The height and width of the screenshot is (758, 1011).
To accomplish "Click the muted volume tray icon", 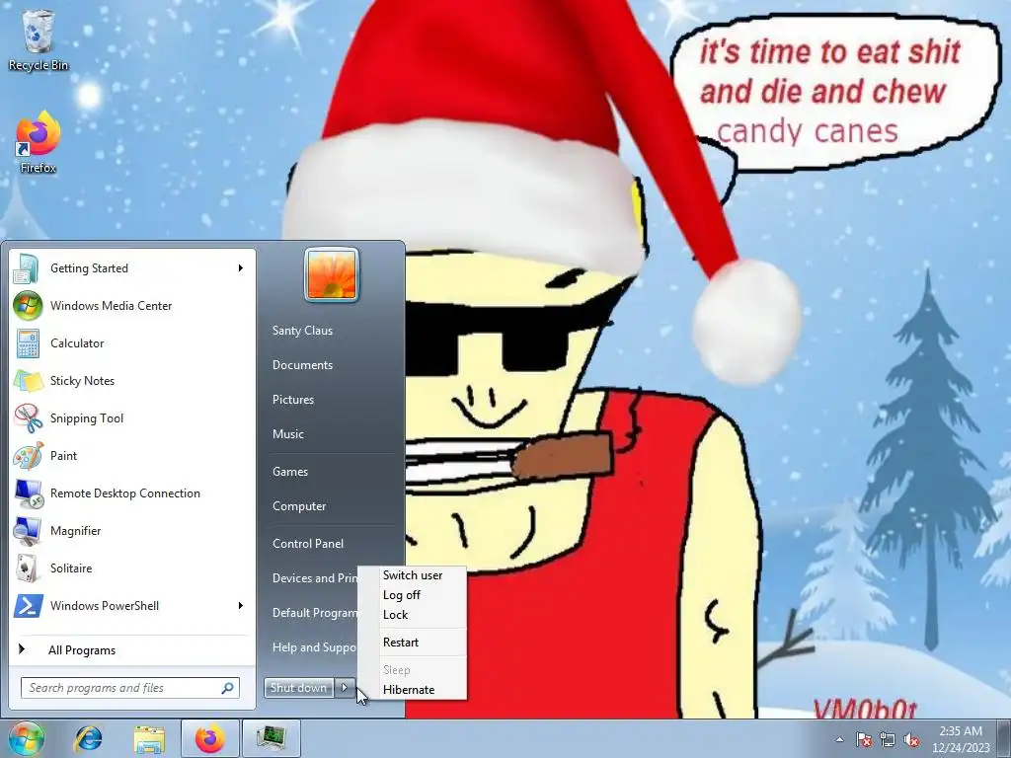I will tap(911, 739).
